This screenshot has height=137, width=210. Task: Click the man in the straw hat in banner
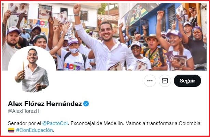(x=153, y=51)
